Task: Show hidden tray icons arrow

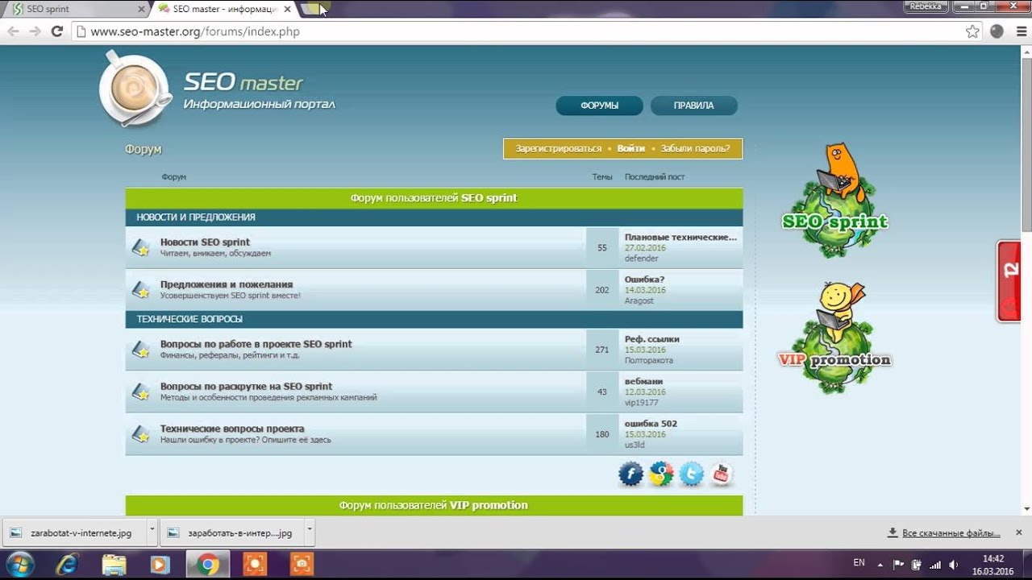Action: coord(880,565)
